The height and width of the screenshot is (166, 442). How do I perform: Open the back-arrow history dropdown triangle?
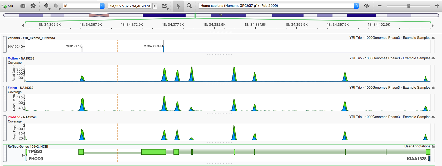(49, 9)
